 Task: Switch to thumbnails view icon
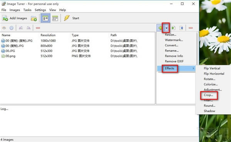click(55, 18)
